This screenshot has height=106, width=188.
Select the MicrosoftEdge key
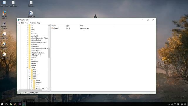point(36,51)
